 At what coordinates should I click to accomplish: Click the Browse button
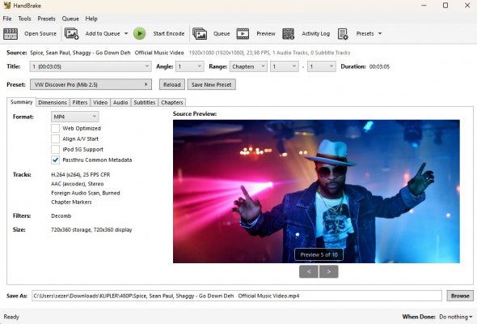[x=460, y=296]
